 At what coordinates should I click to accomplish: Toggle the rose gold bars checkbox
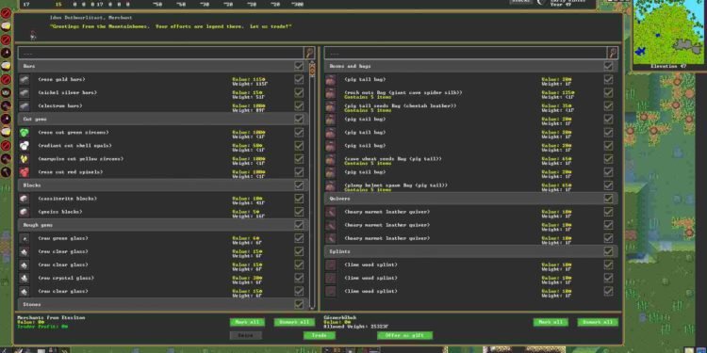(x=299, y=79)
